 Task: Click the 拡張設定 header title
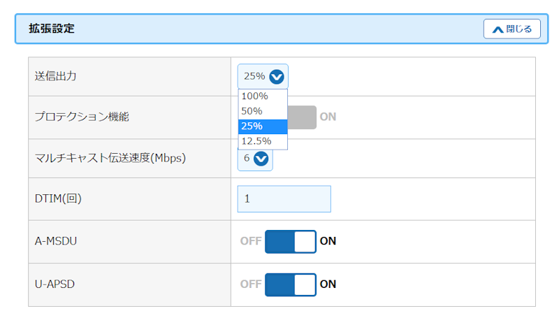[52, 29]
